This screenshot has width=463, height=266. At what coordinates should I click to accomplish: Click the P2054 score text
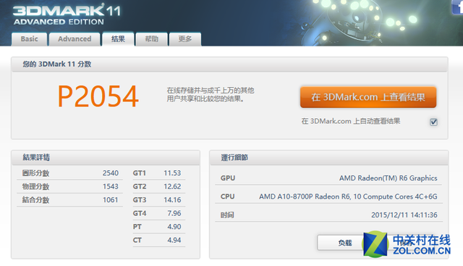point(98,96)
